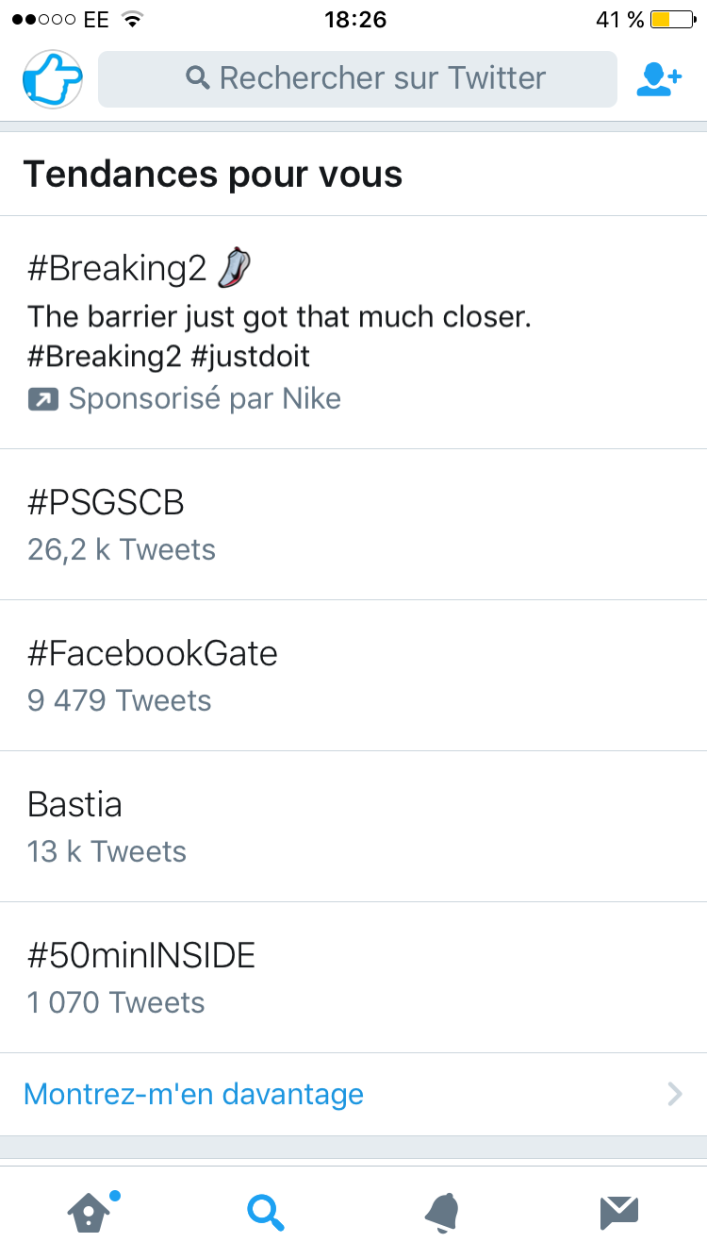The height and width of the screenshot is (1259, 707).
Task: Expand trends via the right chevron arrow
Action: pyautogui.click(x=674, y=1095)
